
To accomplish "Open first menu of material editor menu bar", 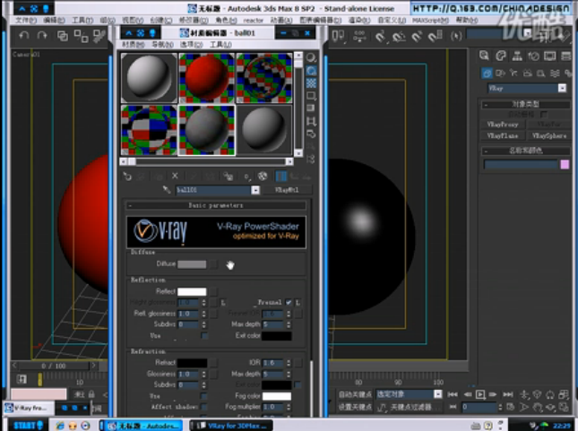I will 133,45.
